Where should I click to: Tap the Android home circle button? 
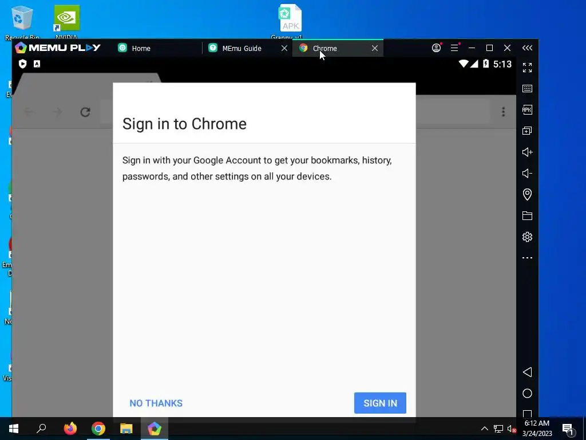(x=527, y=393)
